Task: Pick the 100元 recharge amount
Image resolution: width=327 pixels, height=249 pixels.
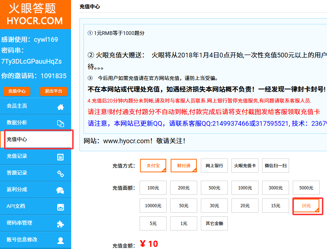Action: coord(153,188)
